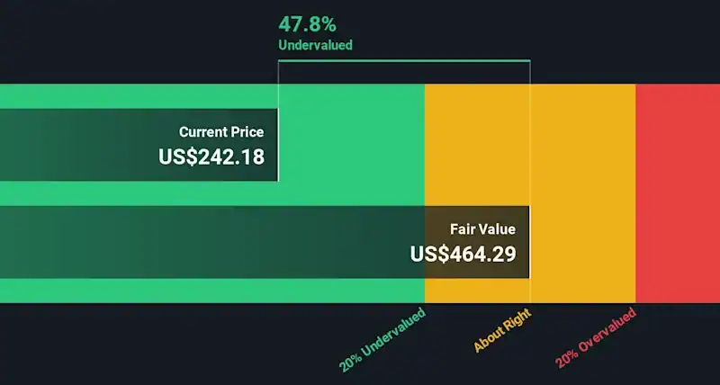Click the About Right axis label

(502, 329)
